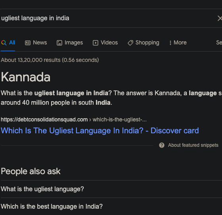The image size is (222, 215).
Task: Click in the search query input field
Action: click(x=107, y=18)
